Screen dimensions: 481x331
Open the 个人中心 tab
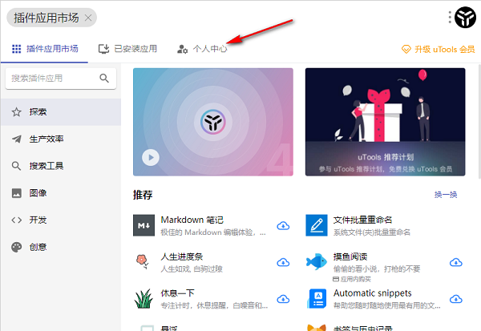(x=202, y=49)
